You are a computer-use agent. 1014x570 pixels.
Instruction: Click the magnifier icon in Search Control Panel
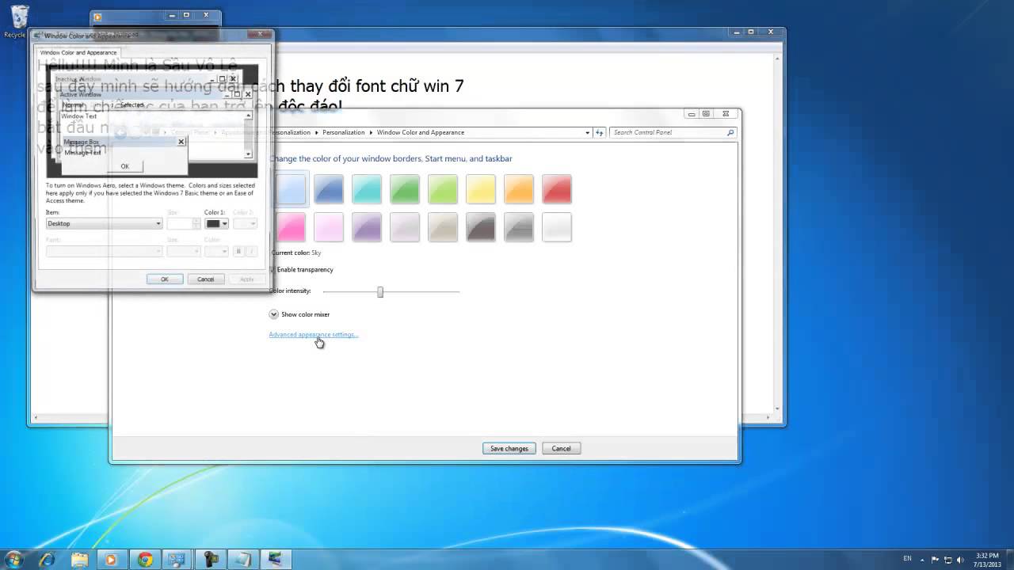pos(730,132)
